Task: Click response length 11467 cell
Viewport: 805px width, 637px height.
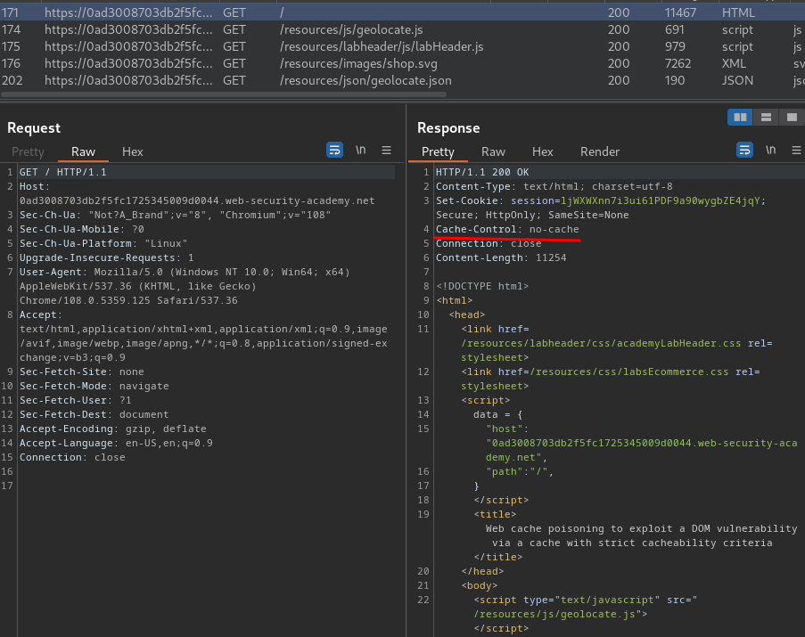Action: point(680,12)
